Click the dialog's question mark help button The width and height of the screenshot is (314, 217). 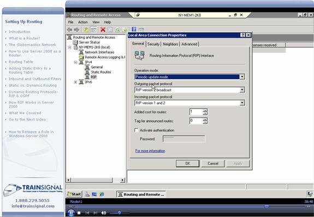[242, 35]
